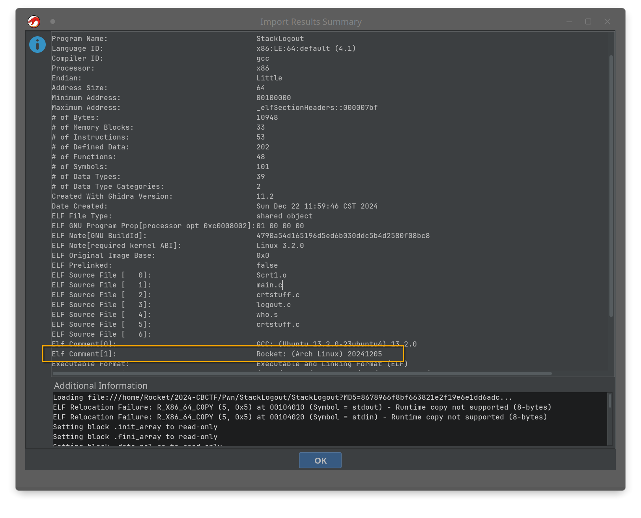Click the small dot icon beside Ghidra logo
This screenshot has width=641, height=518.
[x=52, y=22]
